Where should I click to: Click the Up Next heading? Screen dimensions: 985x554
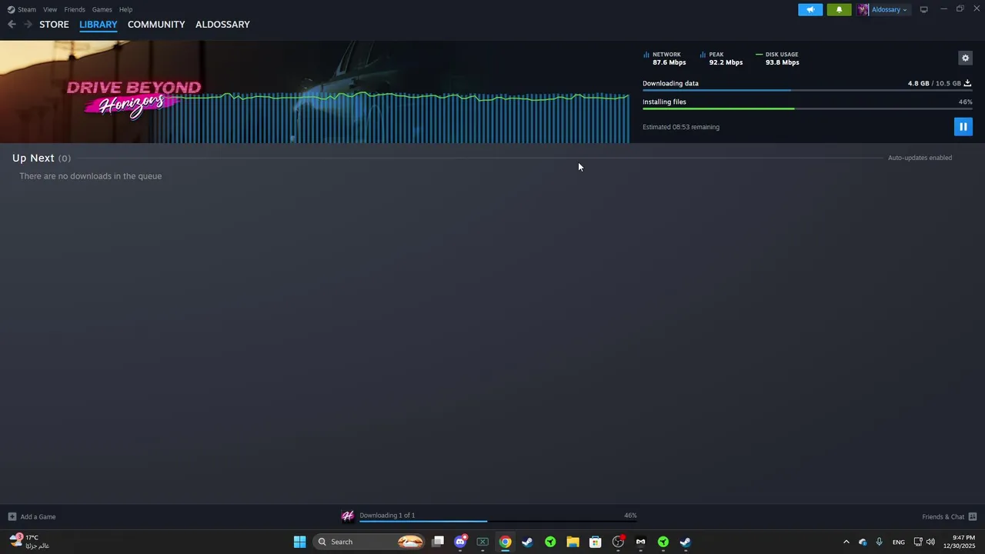click(33, 158)
